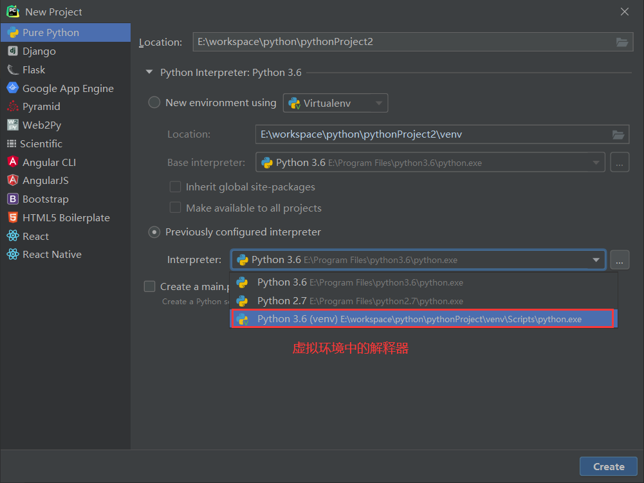Click the PyCharm logo in title bar
This screenshot has height=483, width=644.
click(13, 12)
